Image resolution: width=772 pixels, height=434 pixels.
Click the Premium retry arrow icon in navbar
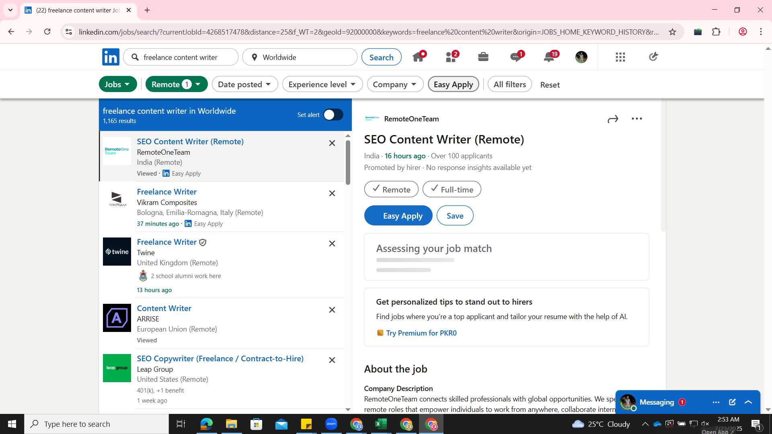pyautogui.click(x=653, y=57)
